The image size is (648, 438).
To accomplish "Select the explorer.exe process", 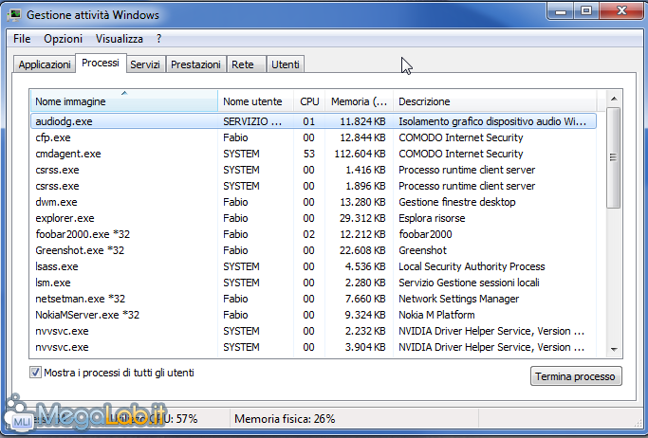I will [313, 218].
